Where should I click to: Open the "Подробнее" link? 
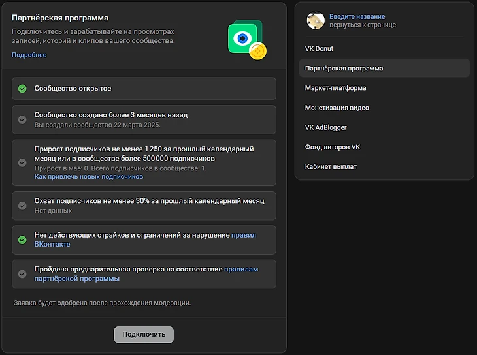(x=29, y=55)
